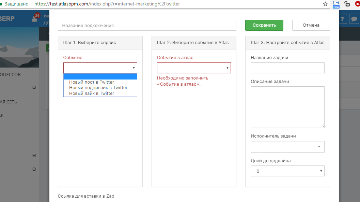
Task: Grab the textarea resize handle corner
Action: point(323,126)
